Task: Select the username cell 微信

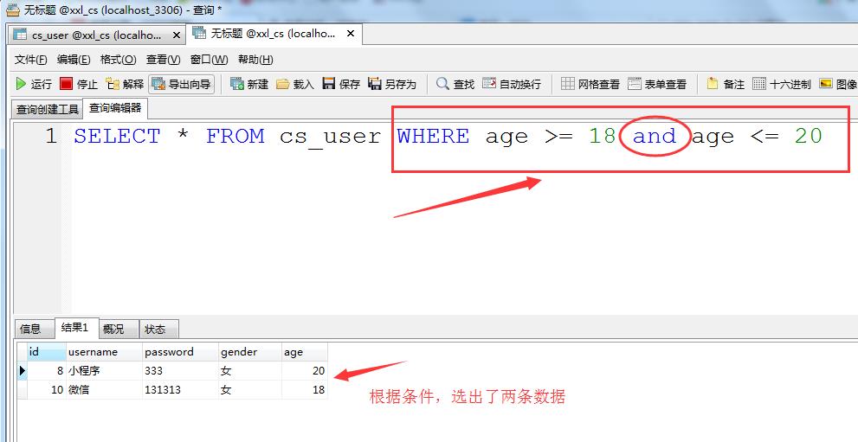Action: click(x=104, y=389)
